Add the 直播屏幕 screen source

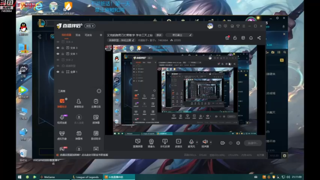pyautogui.click(x=138, y=143)
